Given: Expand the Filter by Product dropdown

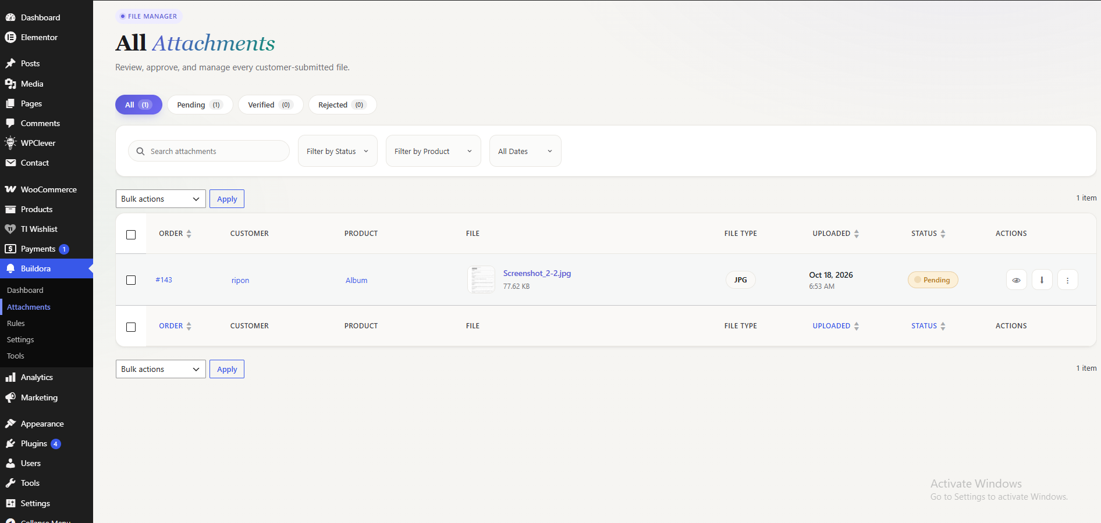Looking at the screenshot, I should pyautogui.click(x=433, y=151).
